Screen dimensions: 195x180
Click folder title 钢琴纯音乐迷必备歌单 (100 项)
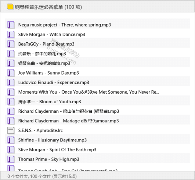click(x=48, y=7)
